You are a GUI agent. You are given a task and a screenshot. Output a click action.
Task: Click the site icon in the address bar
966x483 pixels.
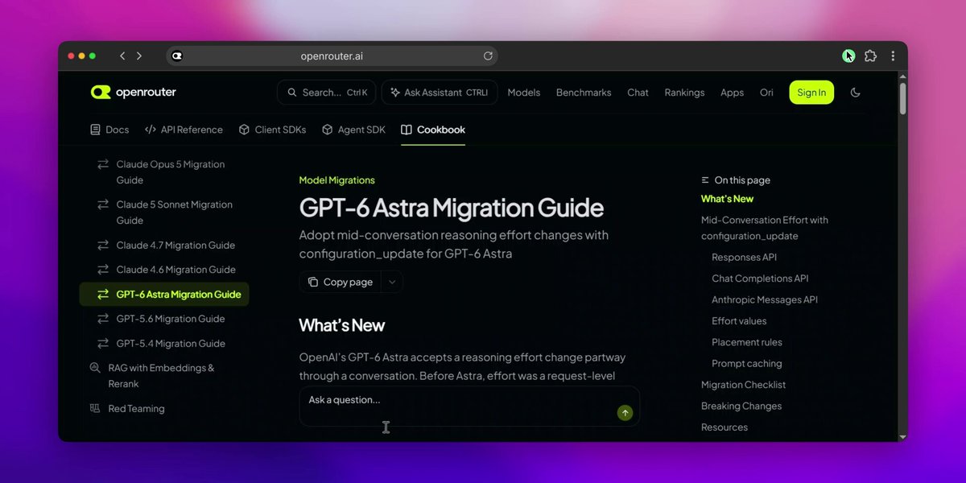(x=177, y=56)
